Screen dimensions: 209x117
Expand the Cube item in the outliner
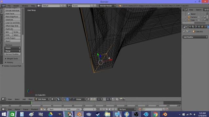186,20
